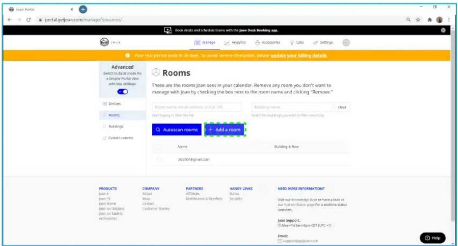Open the Building name filter dropdown
Image resolution: width=458 pixels, height=246 pixels.
(x=292, y=107)
